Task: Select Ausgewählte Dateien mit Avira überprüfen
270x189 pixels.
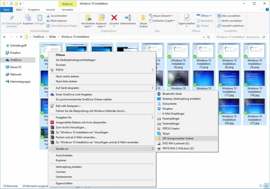Action: pyautogui.click(x=102, y=122)
